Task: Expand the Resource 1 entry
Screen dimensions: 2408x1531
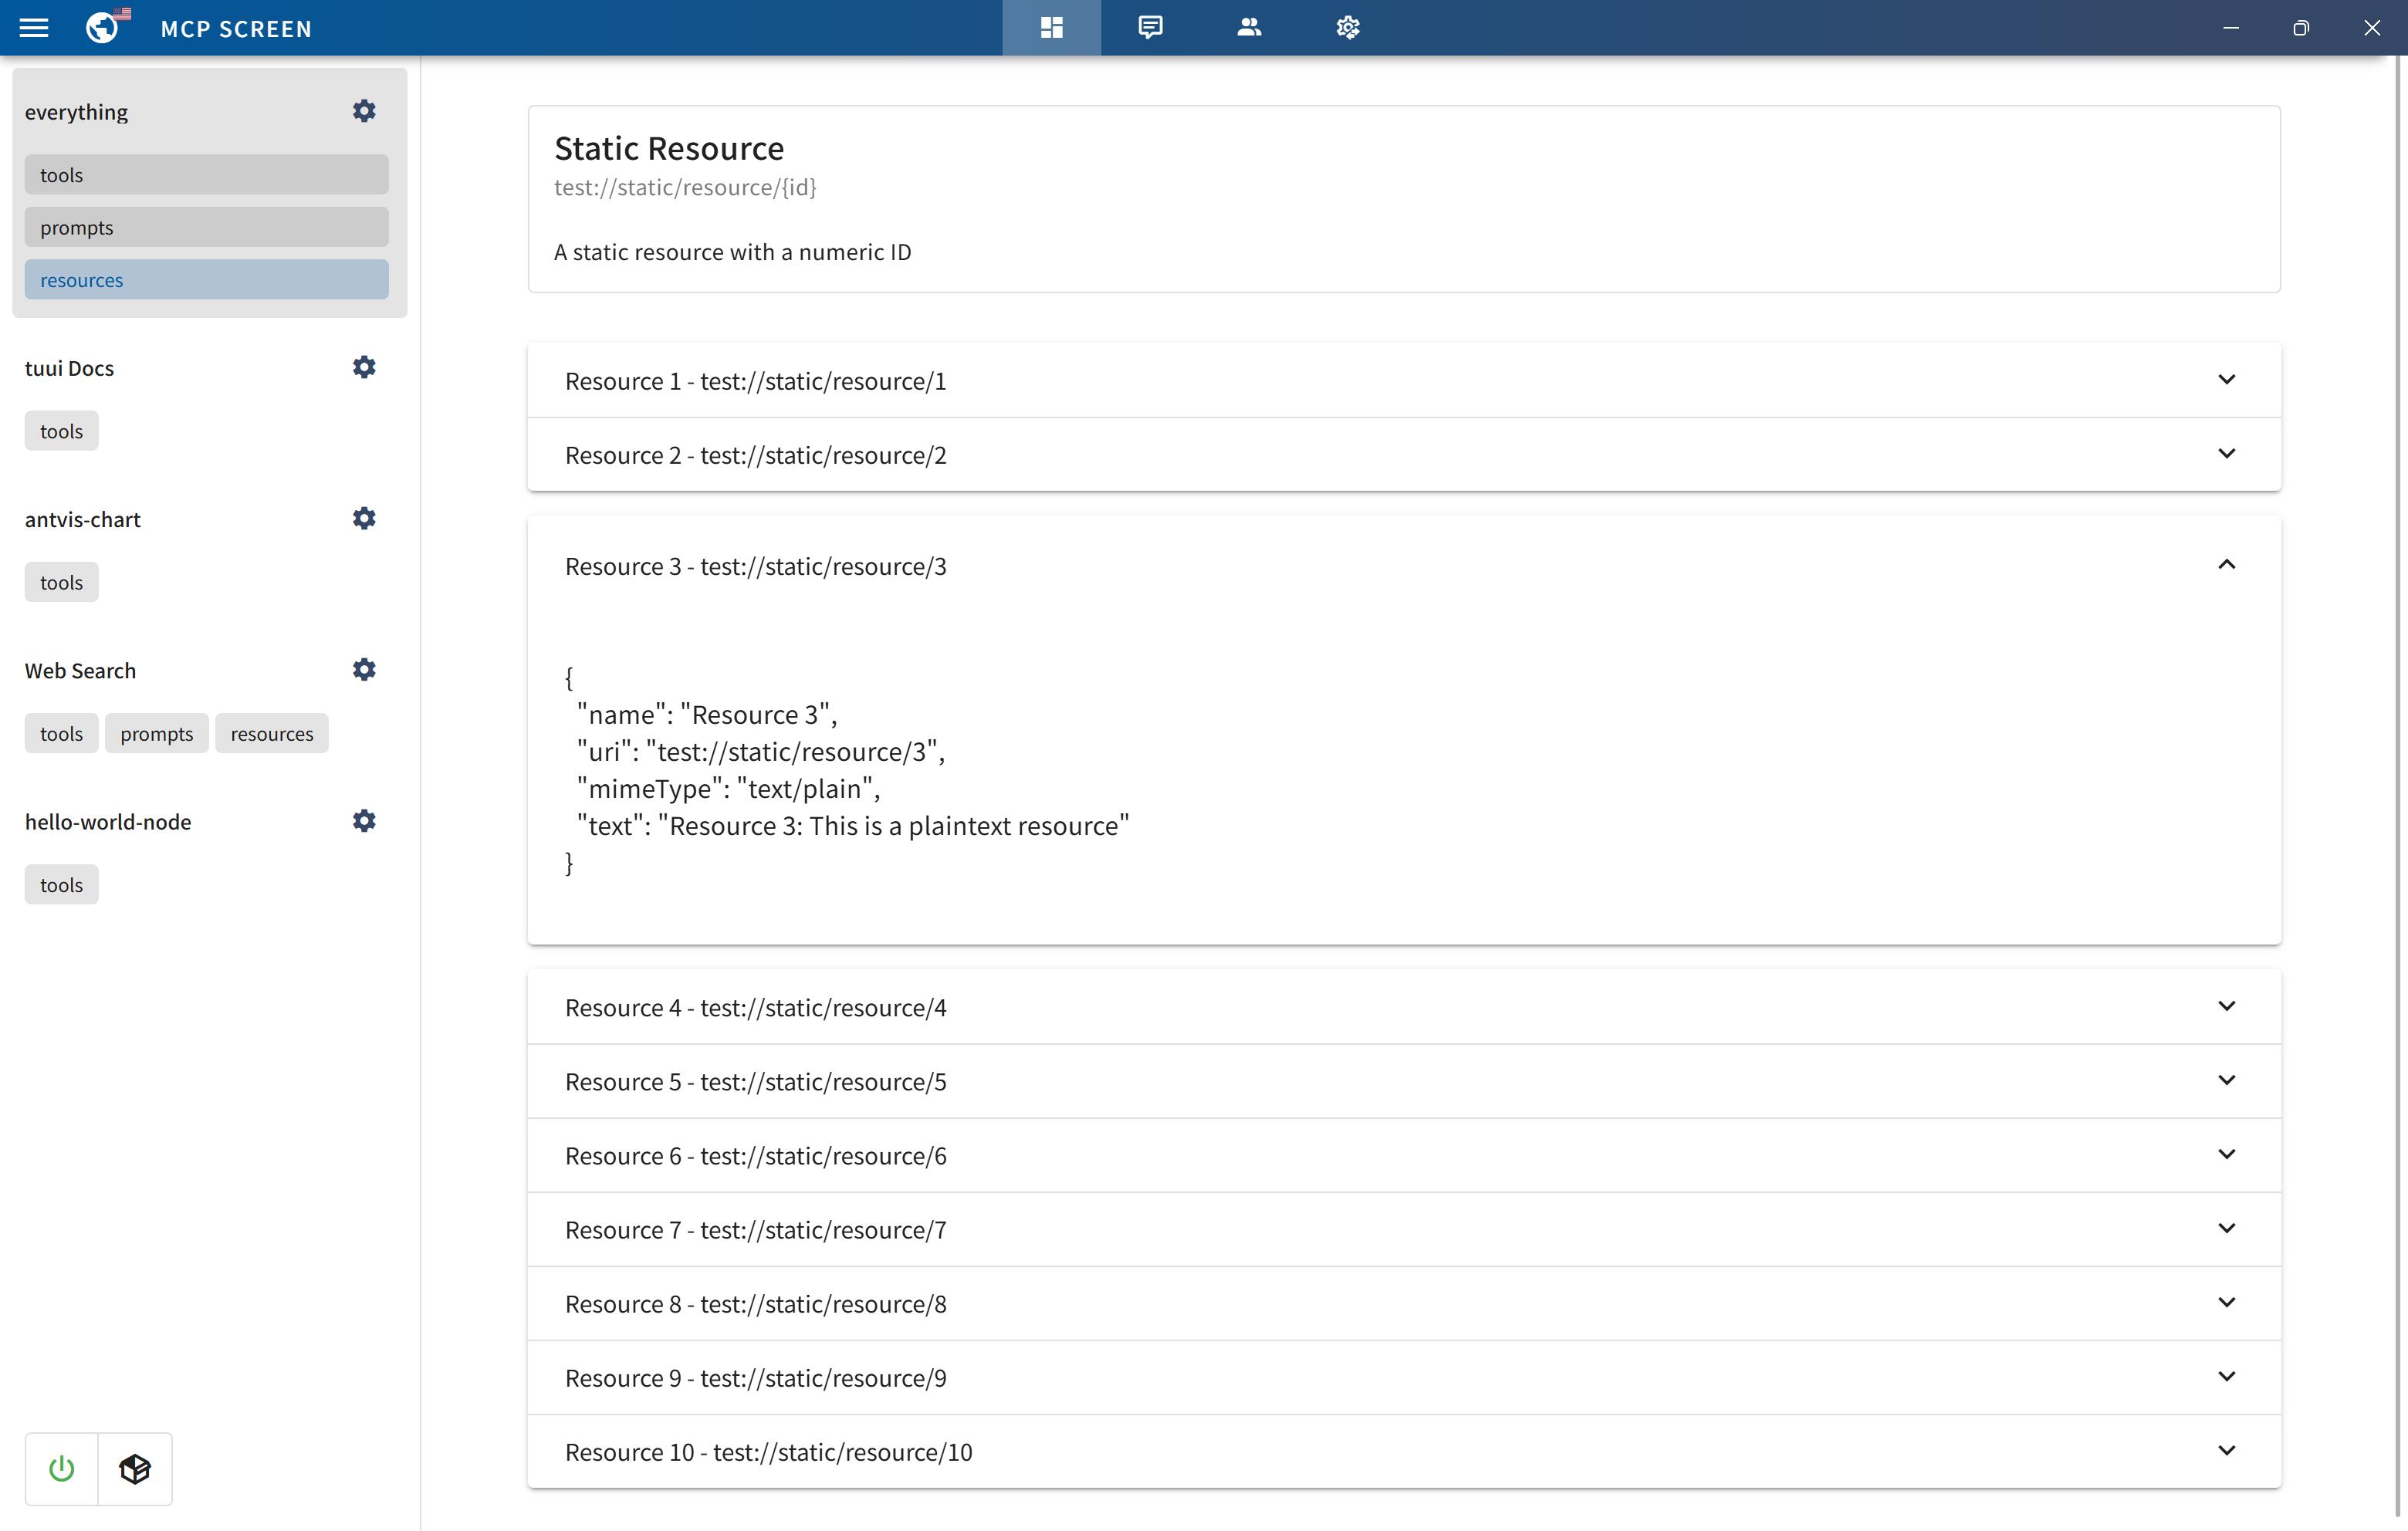Action: 2226,380
